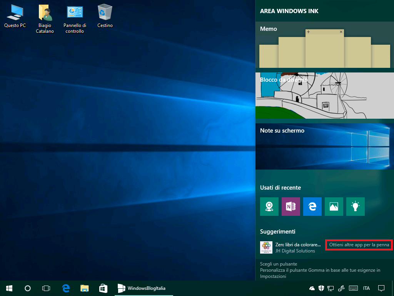Open Questo PC desktop icon
The image size is (394, 296).
point(15,12)
